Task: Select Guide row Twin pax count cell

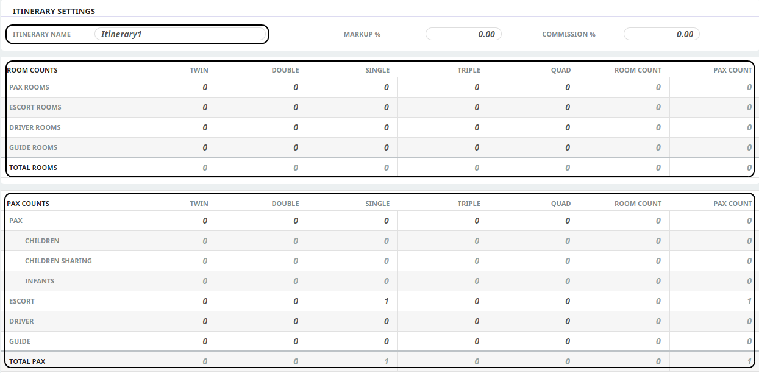Action: (x=171, y=341)
